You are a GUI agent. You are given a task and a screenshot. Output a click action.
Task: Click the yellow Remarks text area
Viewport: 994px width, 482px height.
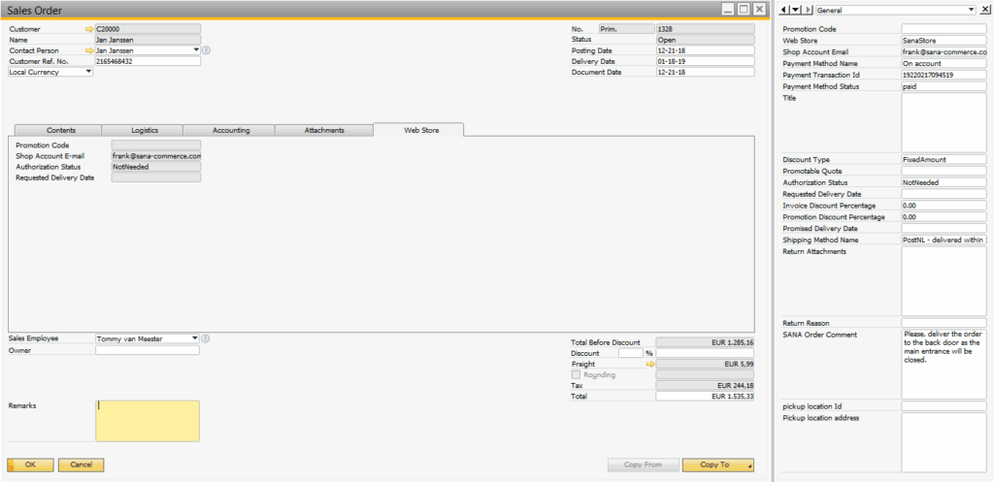click(x=148, y=421)
